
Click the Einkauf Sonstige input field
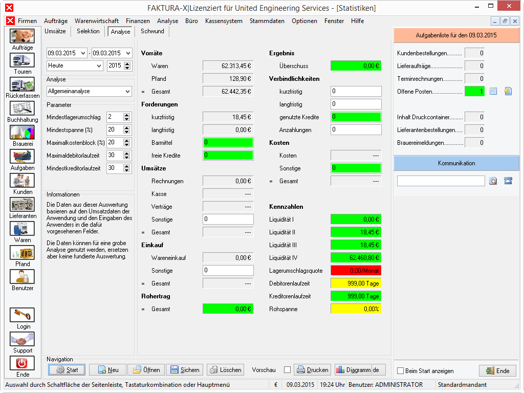coord(228,270)
